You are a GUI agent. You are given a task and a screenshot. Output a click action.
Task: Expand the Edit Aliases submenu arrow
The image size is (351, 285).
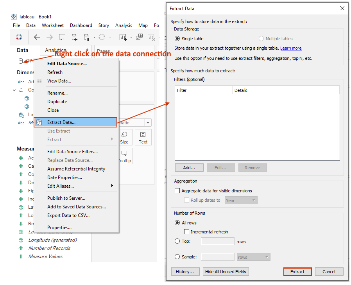click(x=112, y=185)
